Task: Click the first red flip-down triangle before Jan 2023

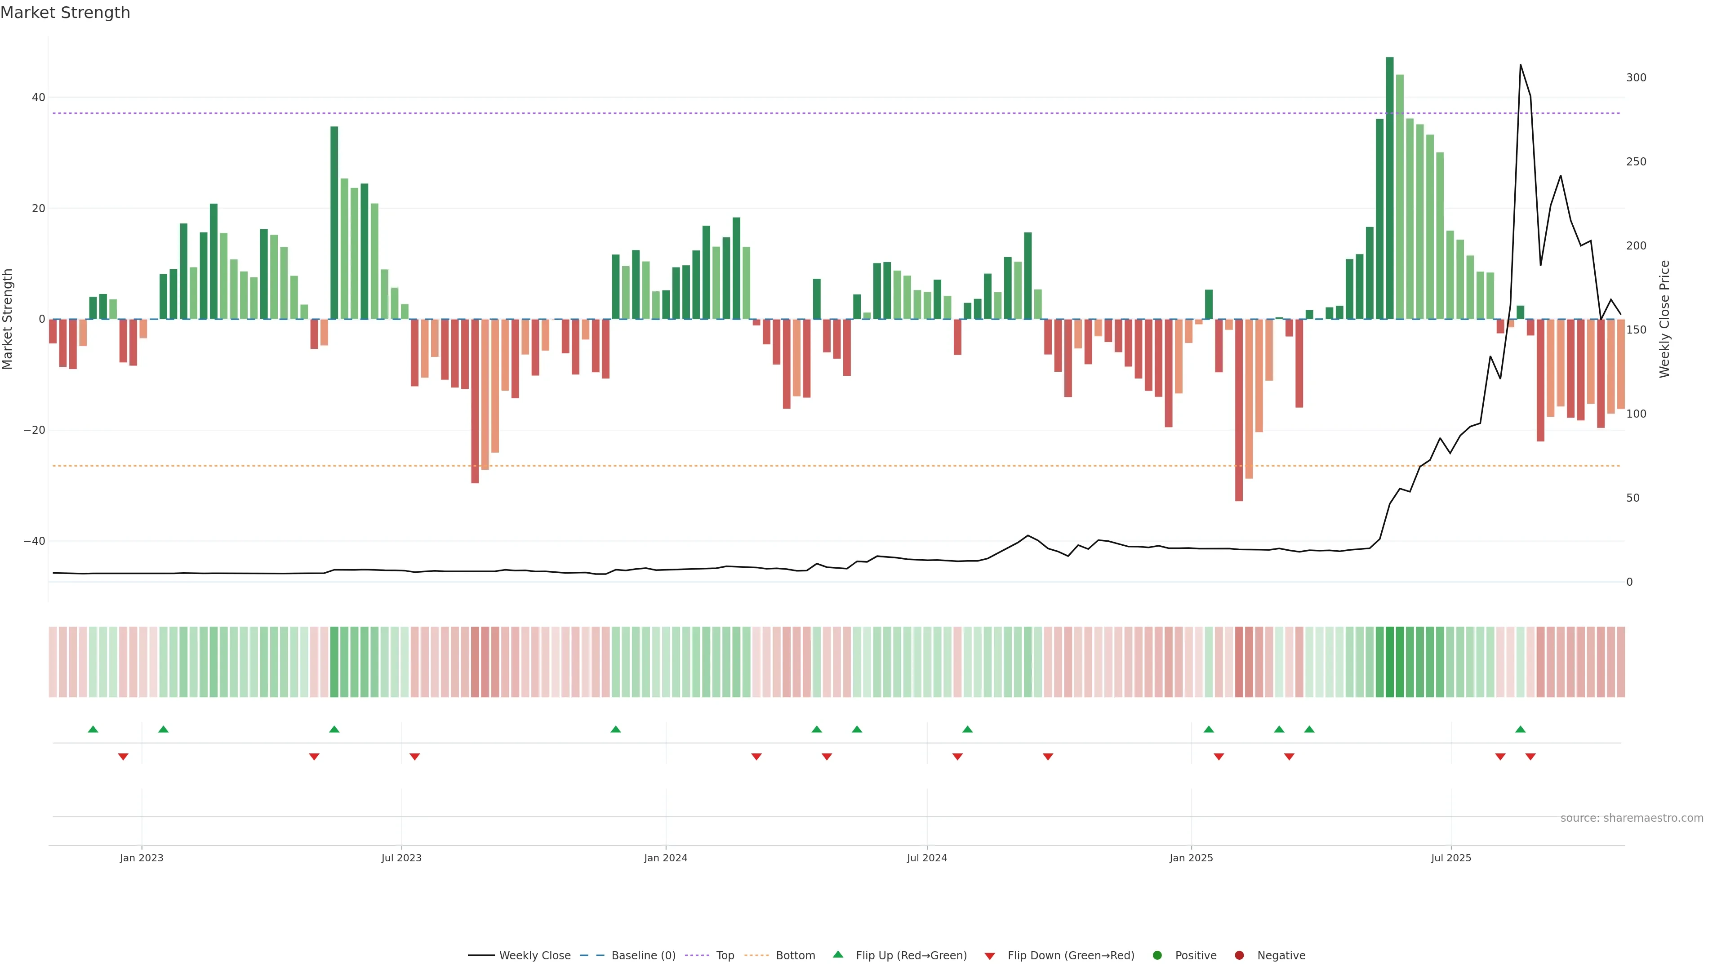Action: tap(123, 757)
